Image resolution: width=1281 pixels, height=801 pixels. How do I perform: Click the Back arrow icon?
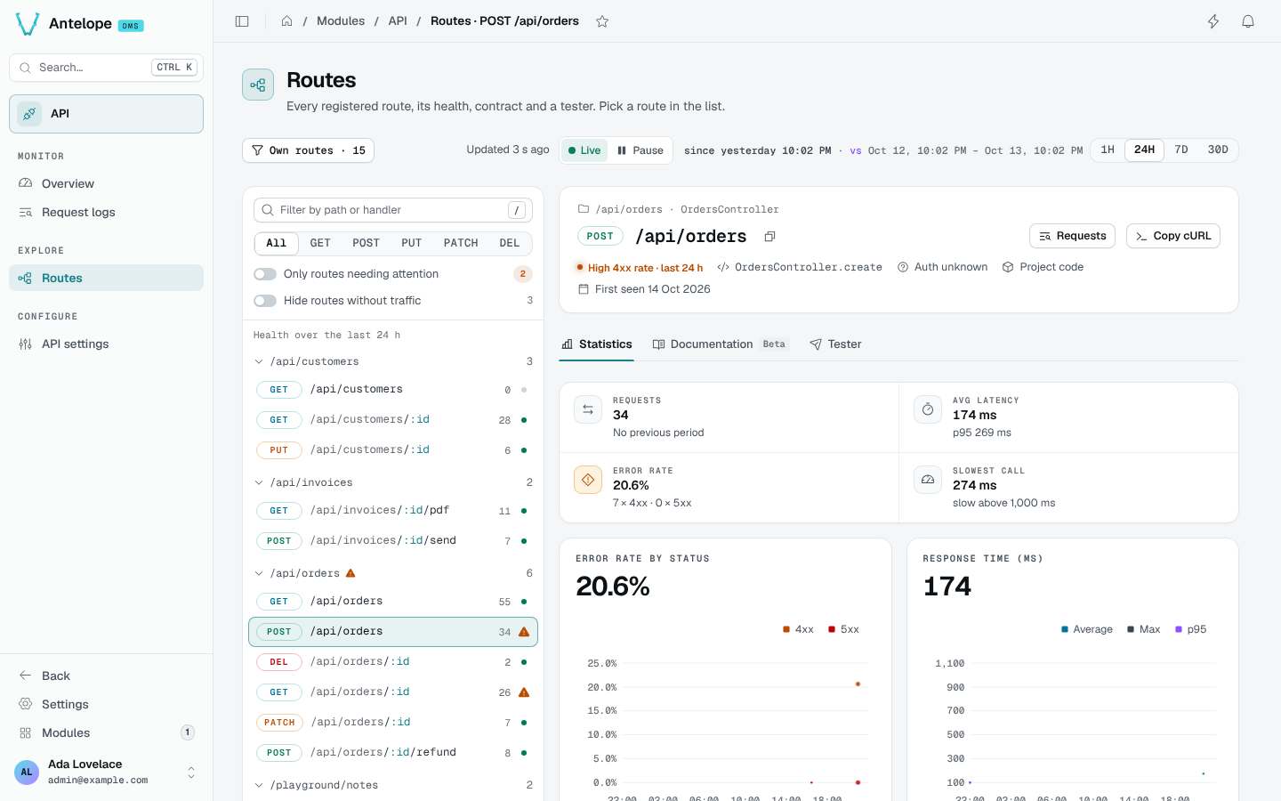[26, 676]
